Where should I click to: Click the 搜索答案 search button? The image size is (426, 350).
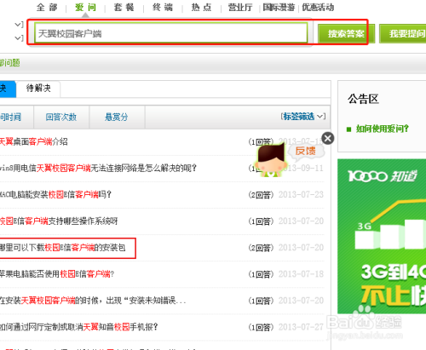click(346, 34)
